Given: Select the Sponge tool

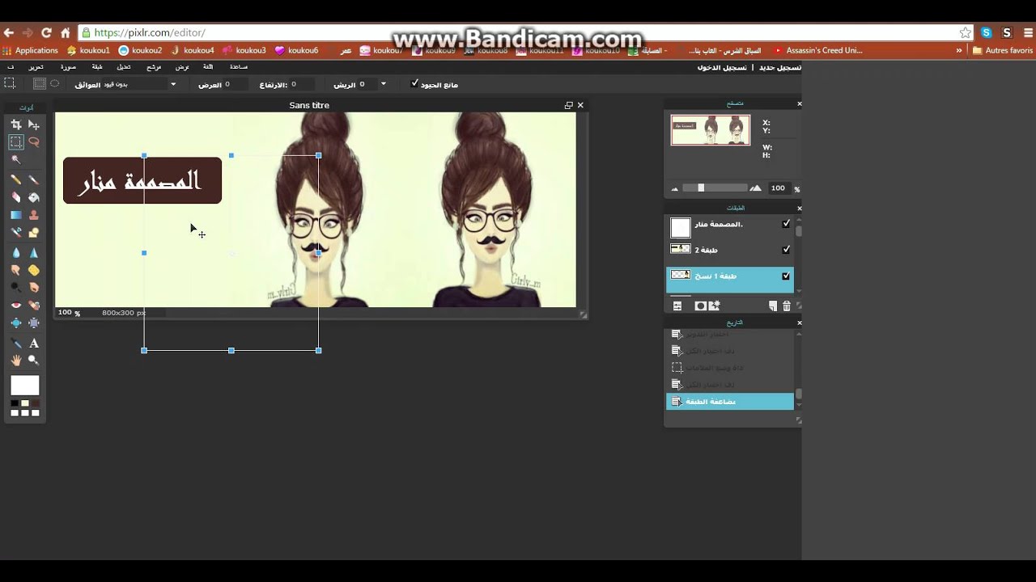Looking at the screenshot, I should point(34,270).
